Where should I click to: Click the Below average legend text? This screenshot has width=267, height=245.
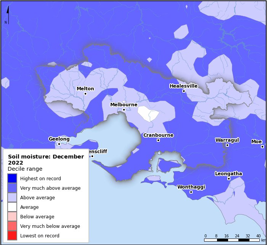(37, 216)
